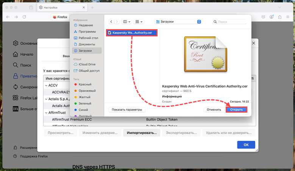This screenshot has height=171, width=295.
Task: Select the Желтый yellow tag
Action: 84,97
